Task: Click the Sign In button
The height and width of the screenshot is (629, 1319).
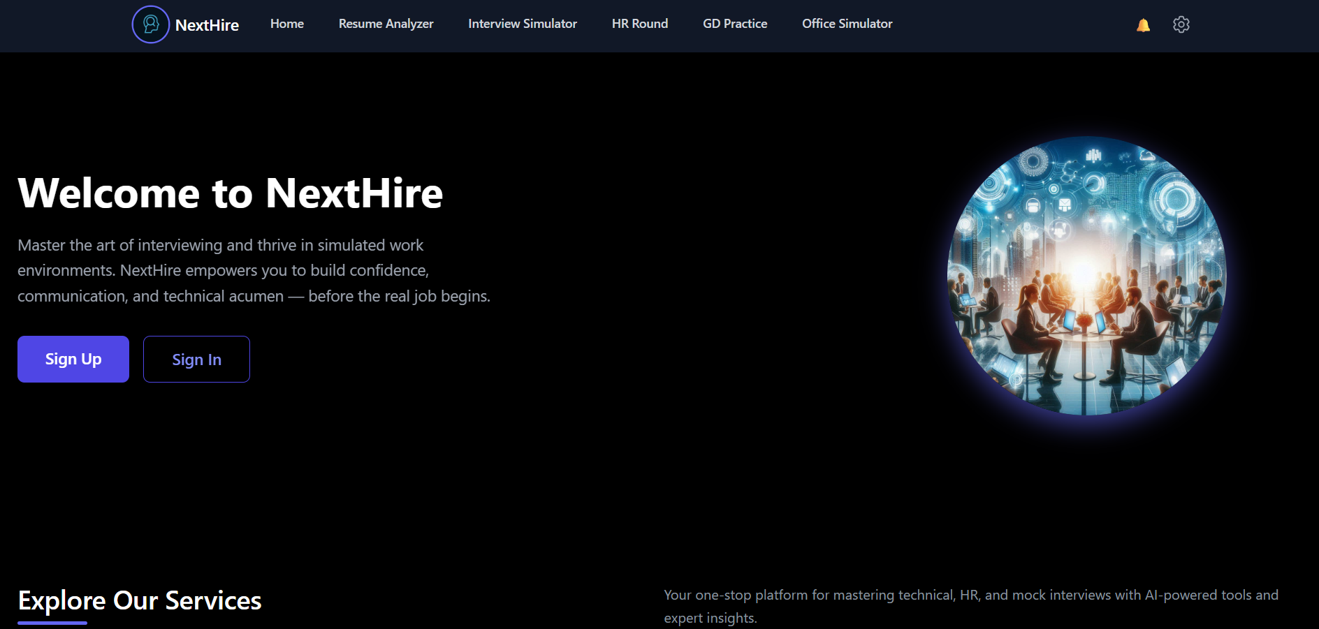Action: [196, 359]
